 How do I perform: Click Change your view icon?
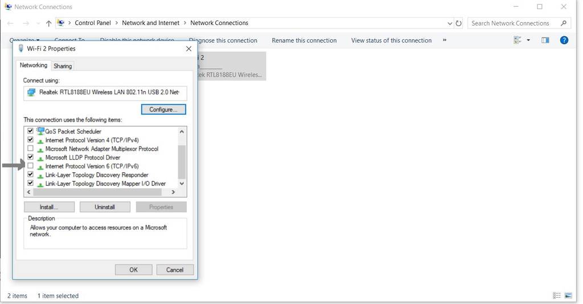point(518,40)
